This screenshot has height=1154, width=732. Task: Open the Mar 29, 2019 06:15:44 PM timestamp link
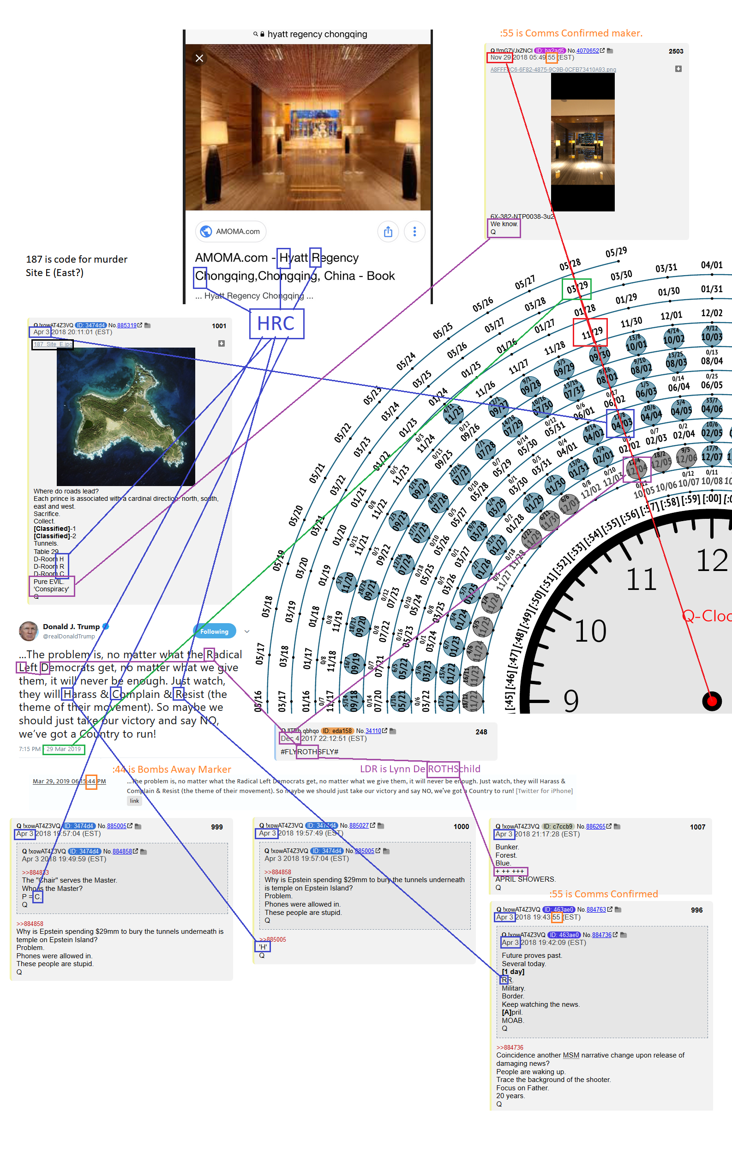point(70,781)
